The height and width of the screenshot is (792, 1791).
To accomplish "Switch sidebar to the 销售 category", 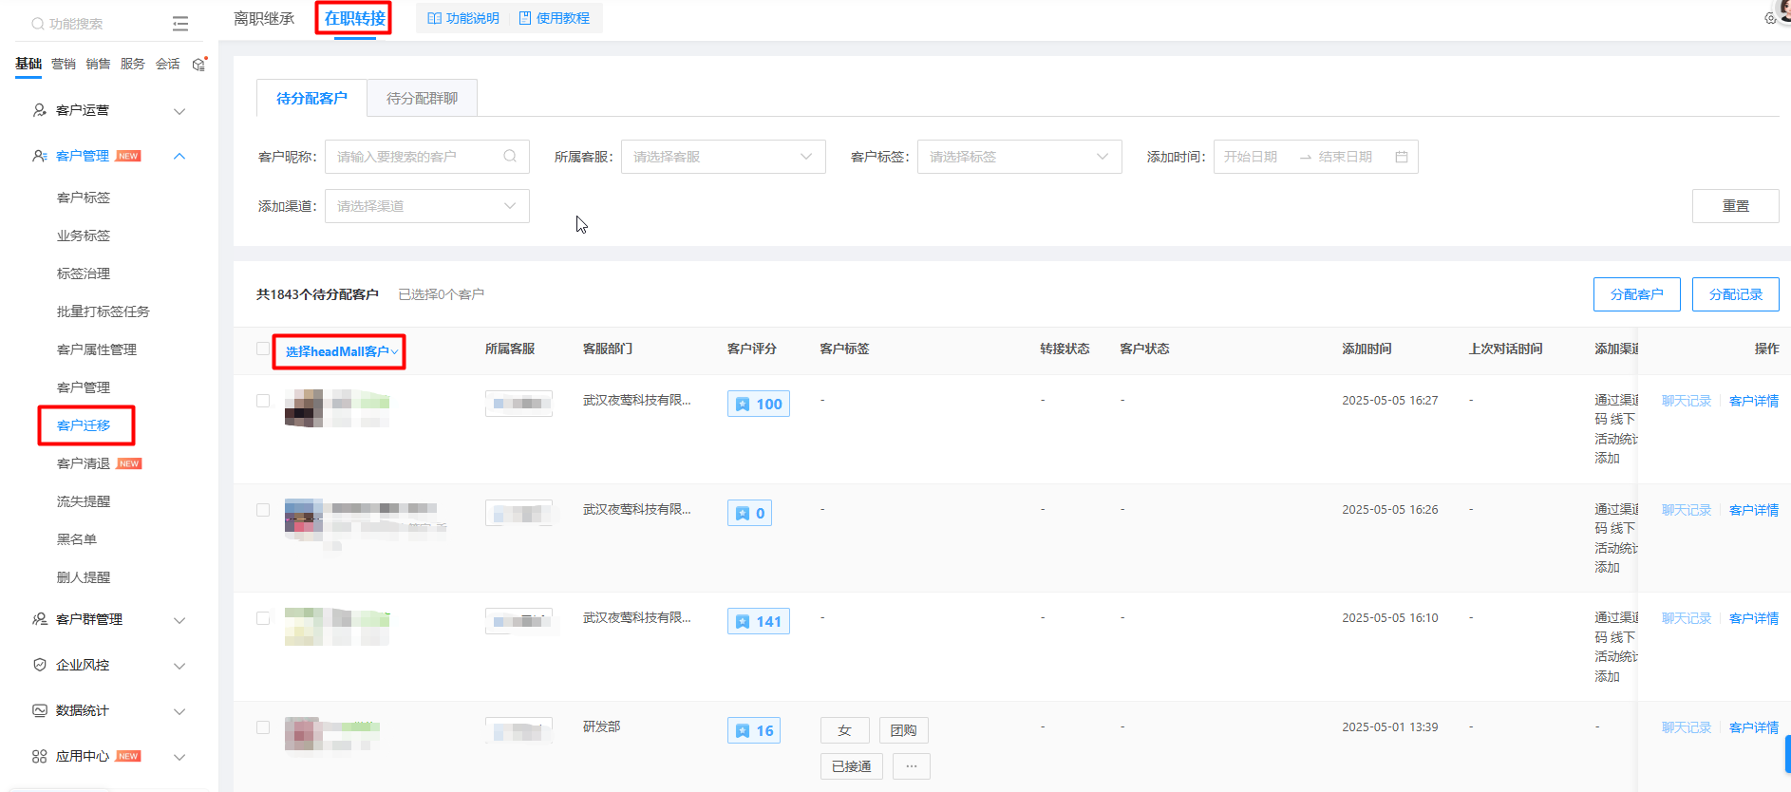I will [x=98, y=64].
